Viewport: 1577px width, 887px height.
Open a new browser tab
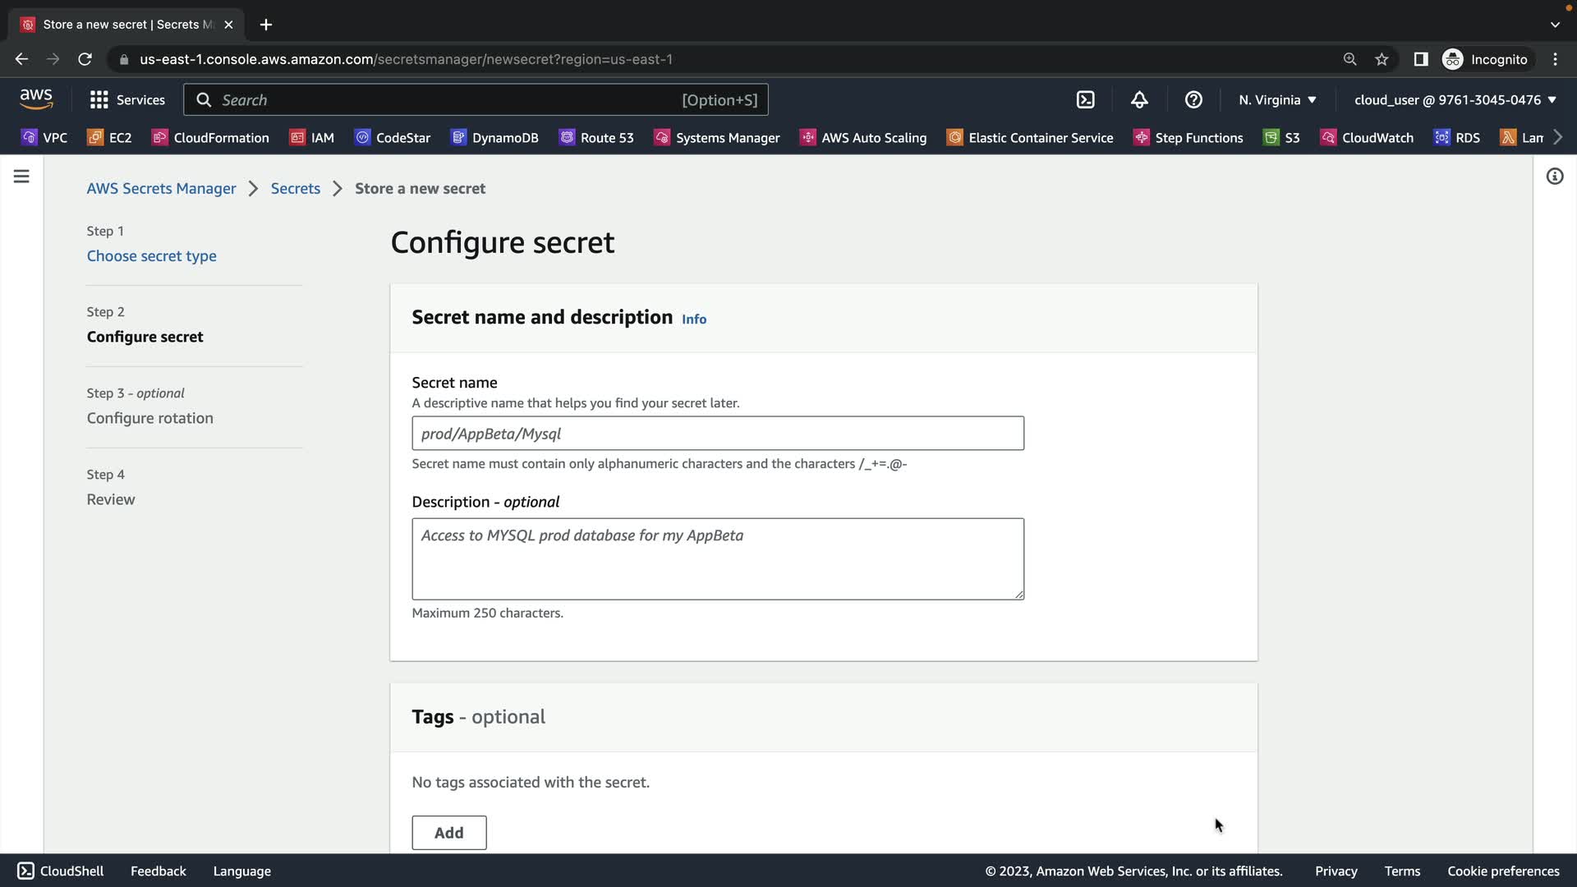[x=266, y=25]
